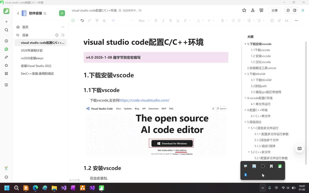This screenshot has width=309, height=193.
Task: Toggle bold formatting
Action: pos(156,20)
